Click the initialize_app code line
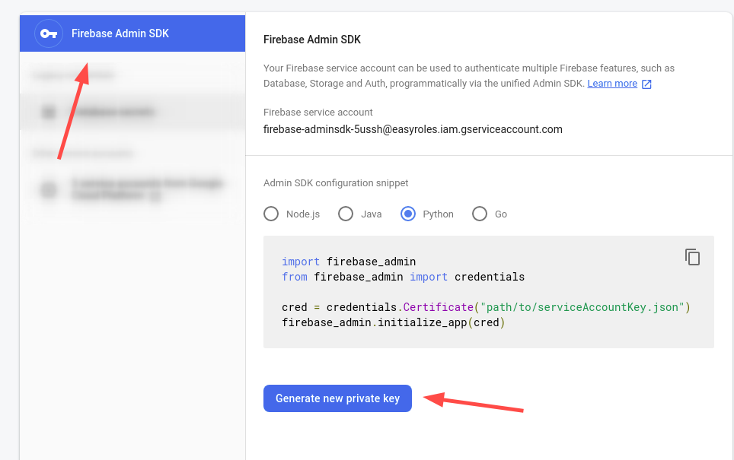 pos(393,322)
